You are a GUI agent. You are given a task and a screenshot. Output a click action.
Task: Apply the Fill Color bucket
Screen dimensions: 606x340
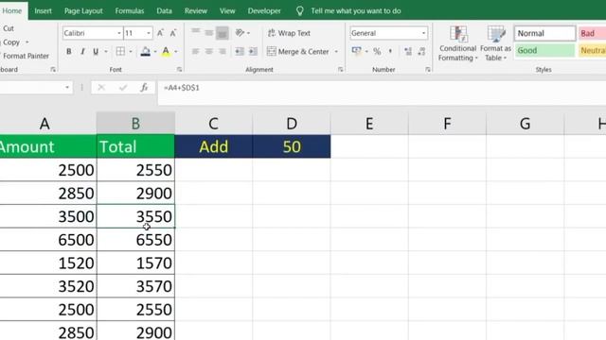[x=145, y=51]
